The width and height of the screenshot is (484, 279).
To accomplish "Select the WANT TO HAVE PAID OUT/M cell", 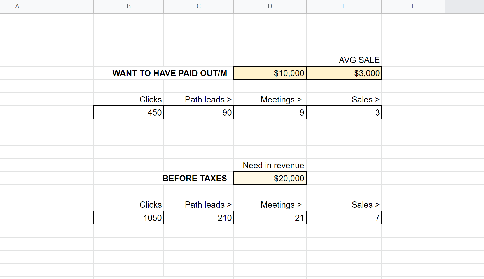I will coord(170,73).
